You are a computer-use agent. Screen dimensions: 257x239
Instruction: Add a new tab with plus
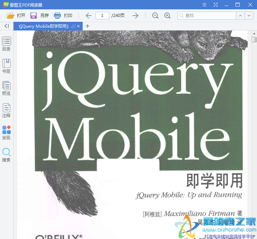coord(88,26)
